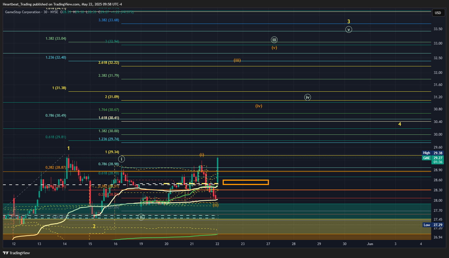The height and width of the screenshot is (258, 449).
Task: Click the 26.94 price axis label
Action: click(x=438, y=237)
